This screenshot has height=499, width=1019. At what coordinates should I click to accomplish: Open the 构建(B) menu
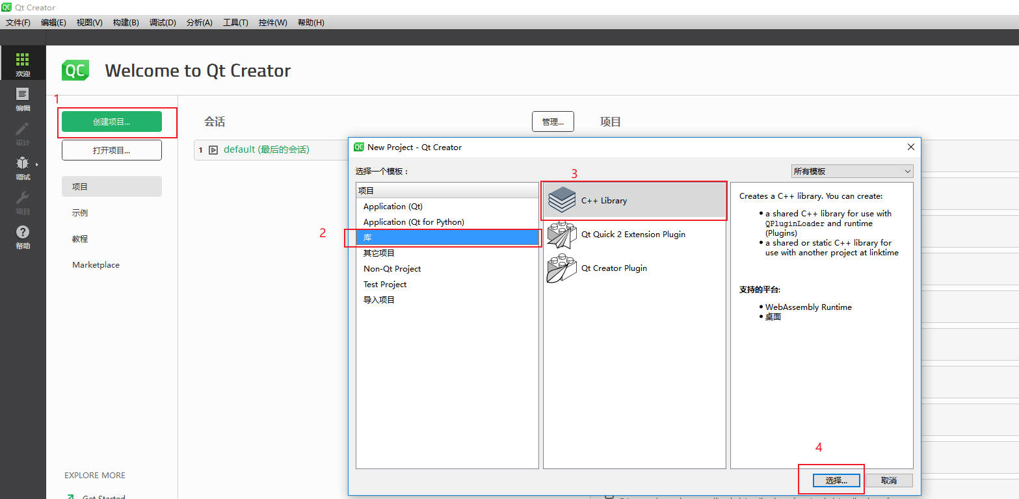coord(126,22)
